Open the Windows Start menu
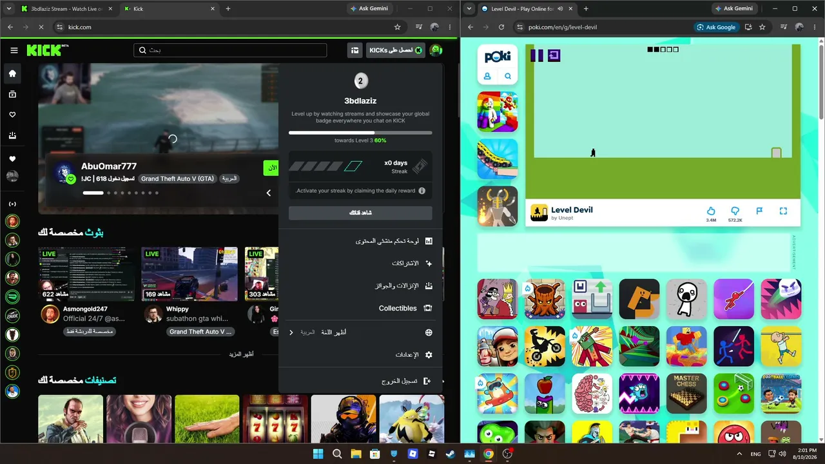Image resolution: width=825 pixels, height=464 pixels. (318, 454)
